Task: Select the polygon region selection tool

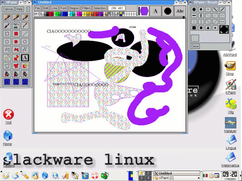Action: 25,82
